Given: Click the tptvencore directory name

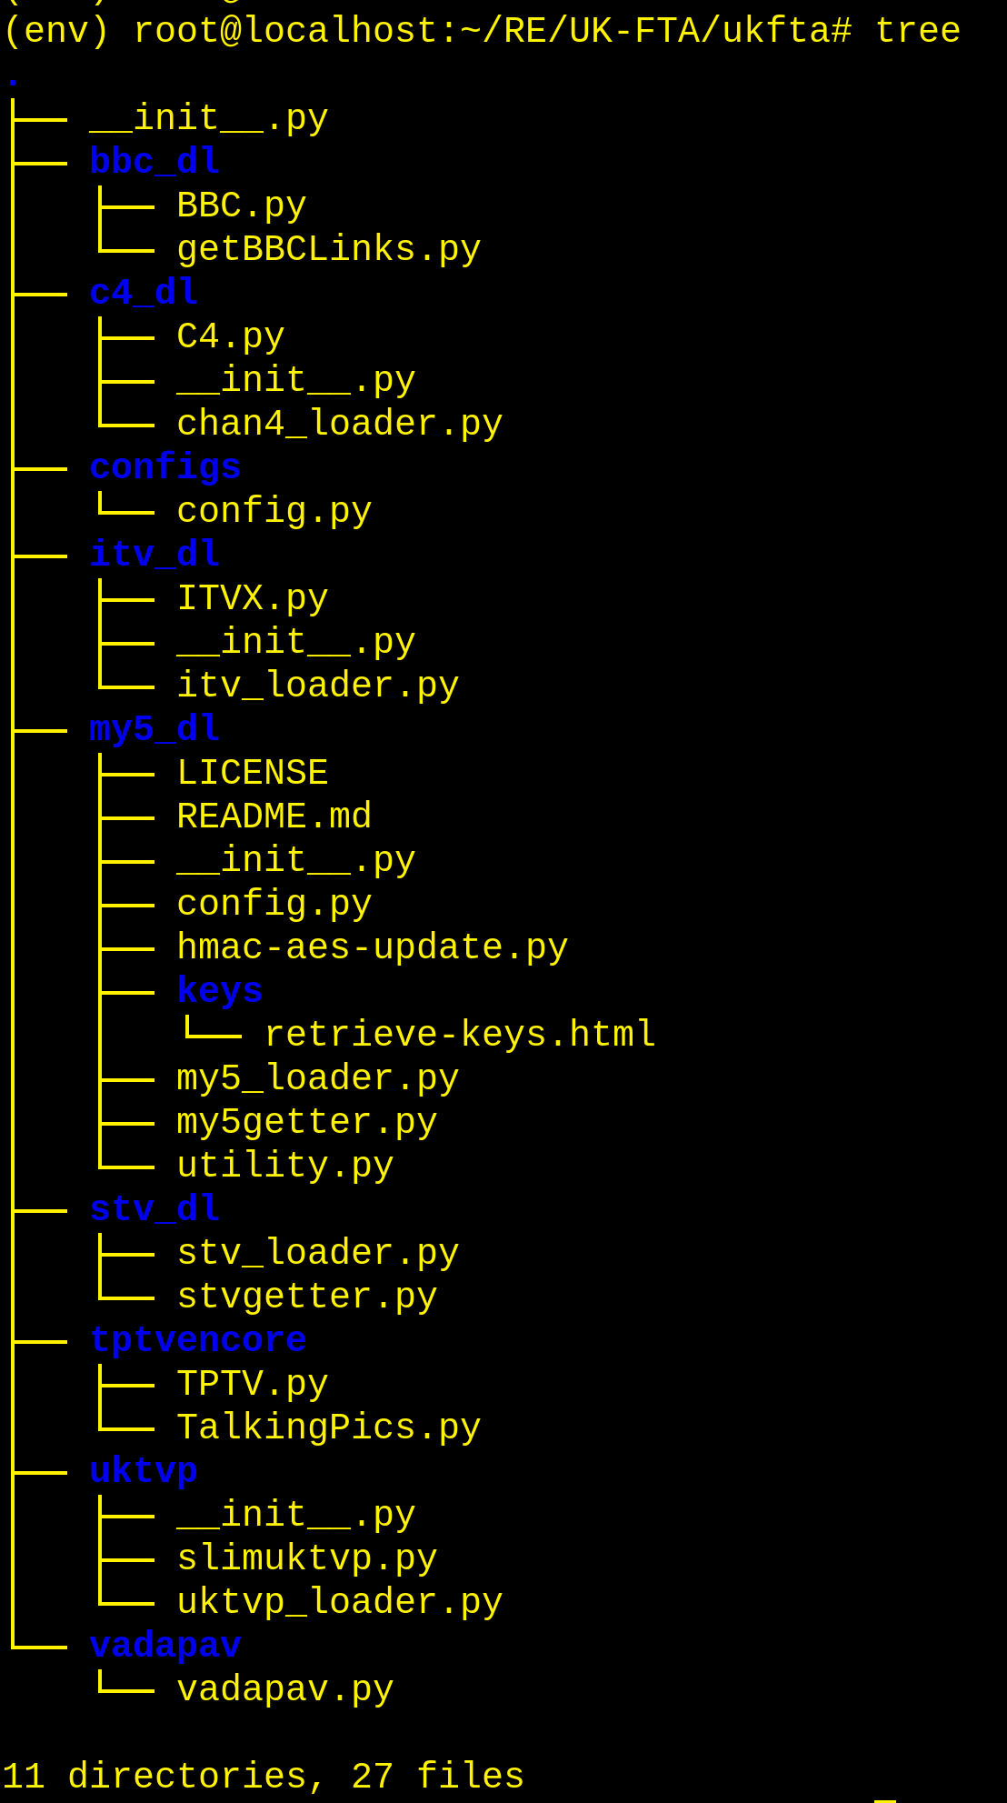Looking at the screenshot, I should tap(198, 1340).
